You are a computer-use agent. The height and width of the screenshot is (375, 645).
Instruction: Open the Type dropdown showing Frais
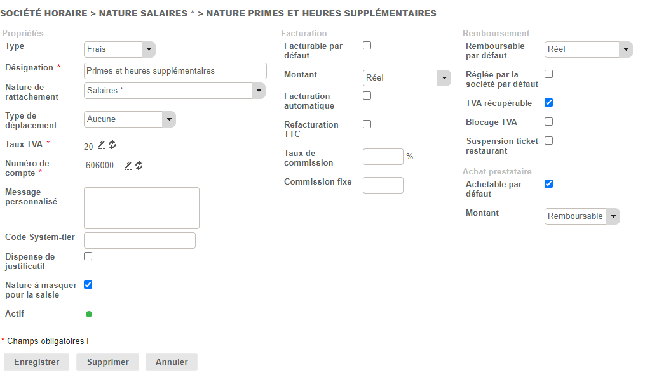[x=119, y=49]
